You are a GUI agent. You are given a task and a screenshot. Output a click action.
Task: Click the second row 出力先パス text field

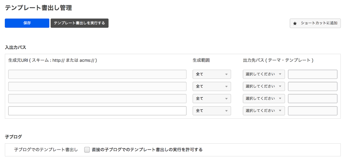click(x=312, y=86)
